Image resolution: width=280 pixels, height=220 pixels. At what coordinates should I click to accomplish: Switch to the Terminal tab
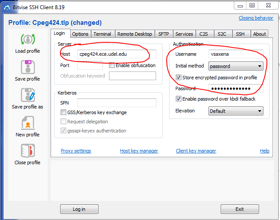click(x=102, y=34)
